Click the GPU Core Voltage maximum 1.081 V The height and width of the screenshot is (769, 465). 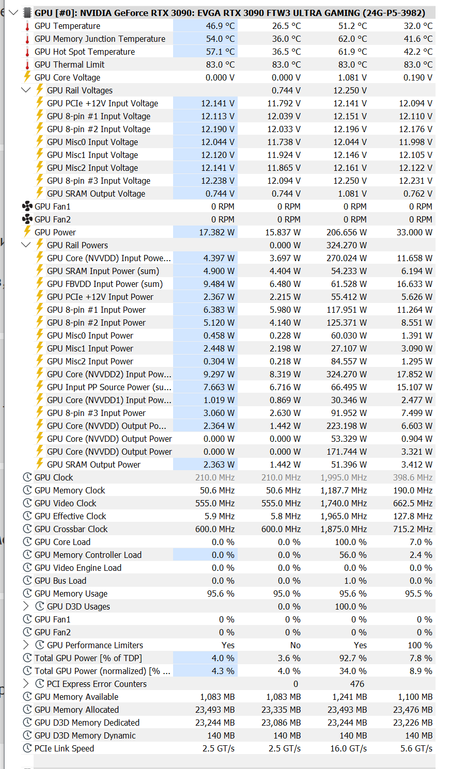(352, 77)
